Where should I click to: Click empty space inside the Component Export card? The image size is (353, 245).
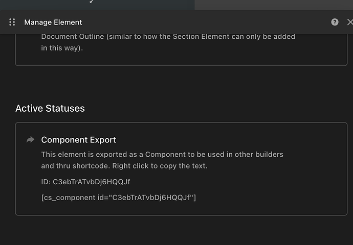point(276,189)
